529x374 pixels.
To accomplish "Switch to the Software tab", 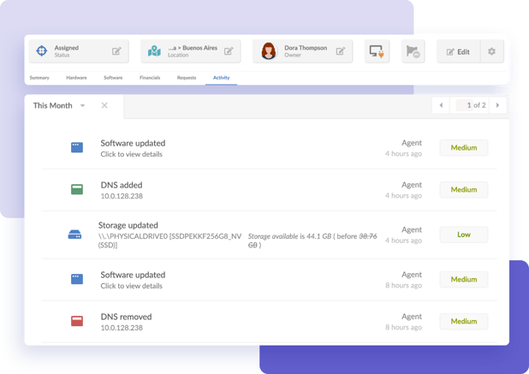I will pos(113,78).
